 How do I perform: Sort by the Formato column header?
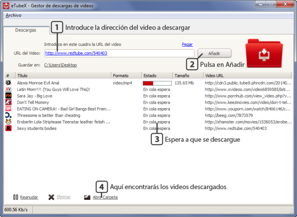[x=126, y=76]
